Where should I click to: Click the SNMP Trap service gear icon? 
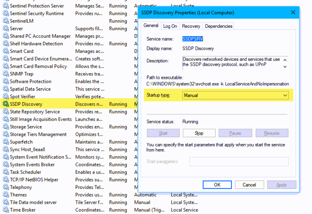pos(6,74)
